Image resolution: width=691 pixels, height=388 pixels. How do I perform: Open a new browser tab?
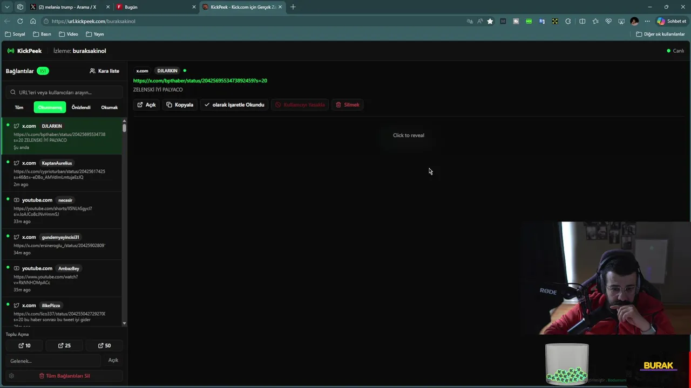[x=293, y=7]
